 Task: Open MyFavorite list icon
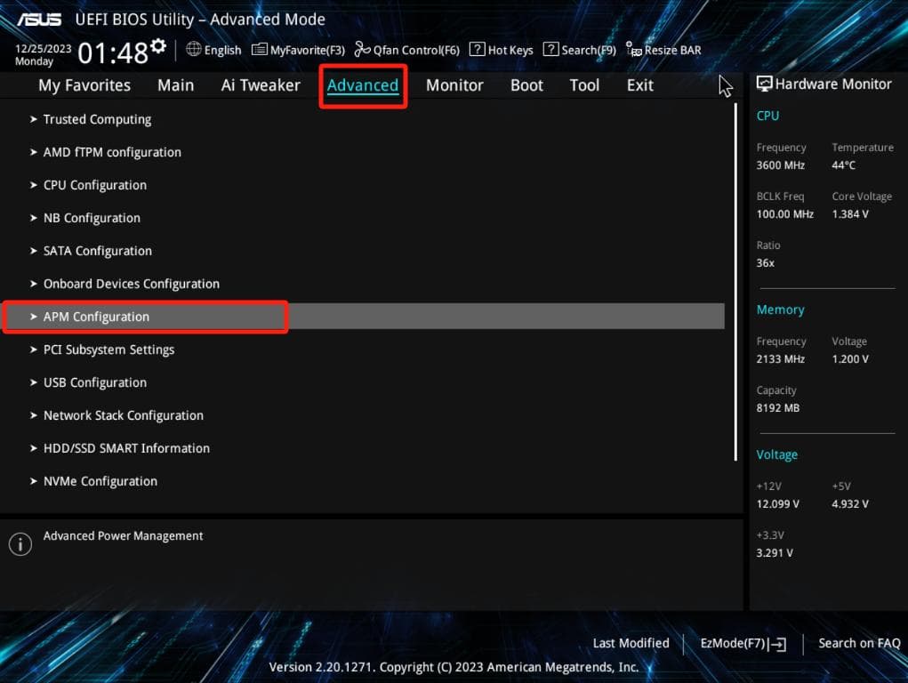point(260,49)
